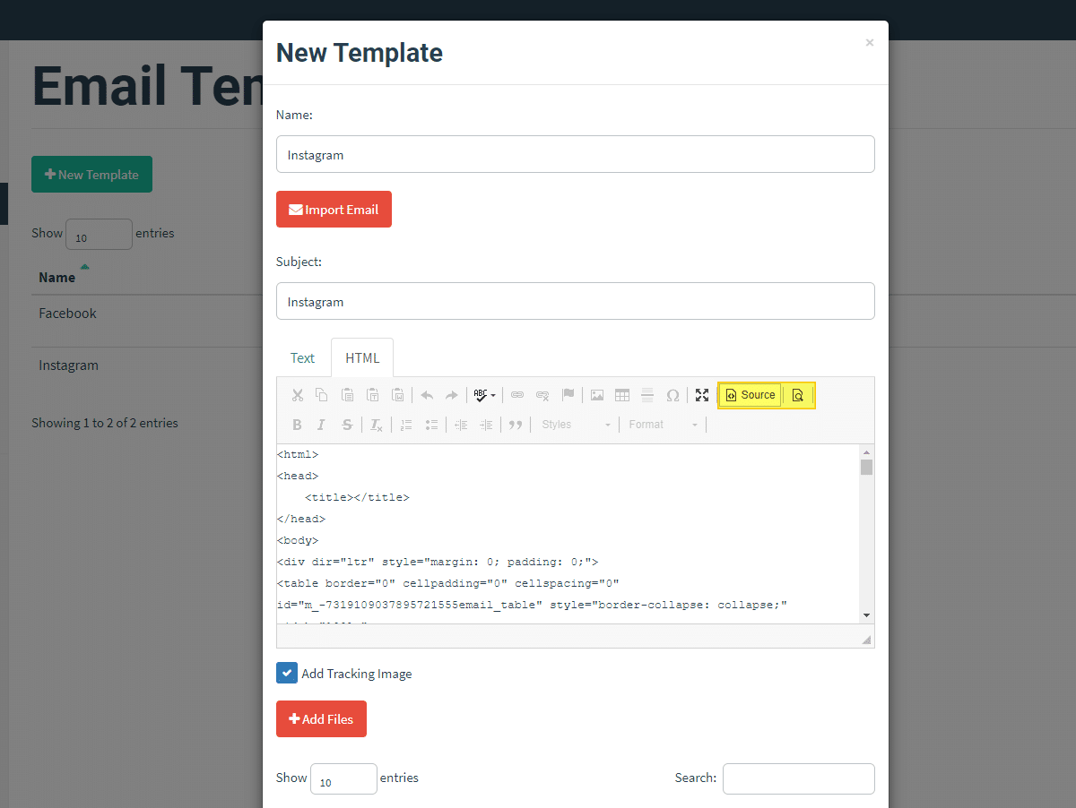
Task: Click the editor scrollbar up arrow
Action: coord(866,451)
